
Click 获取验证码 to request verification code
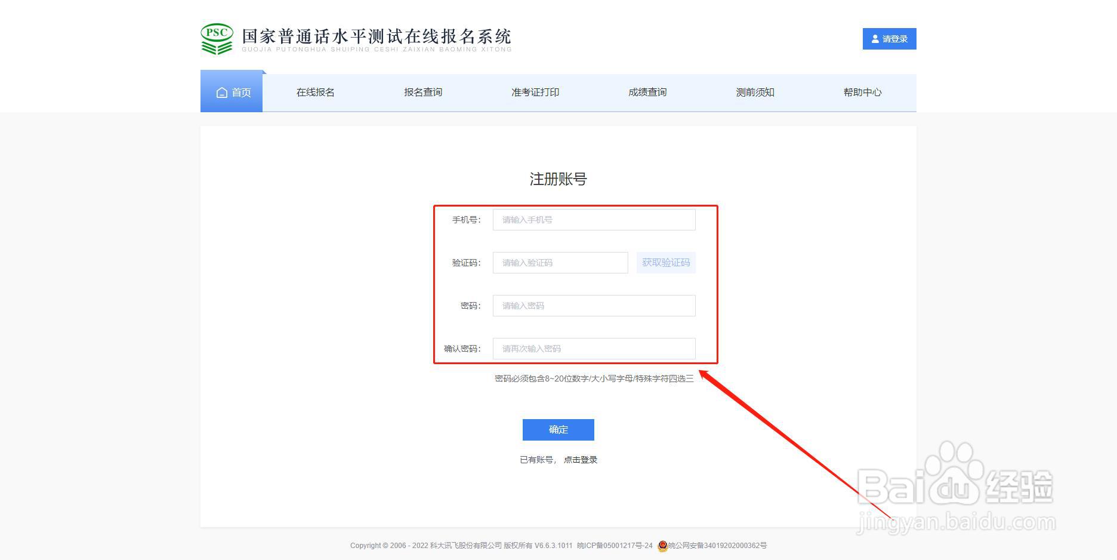(x=666, y=262)
